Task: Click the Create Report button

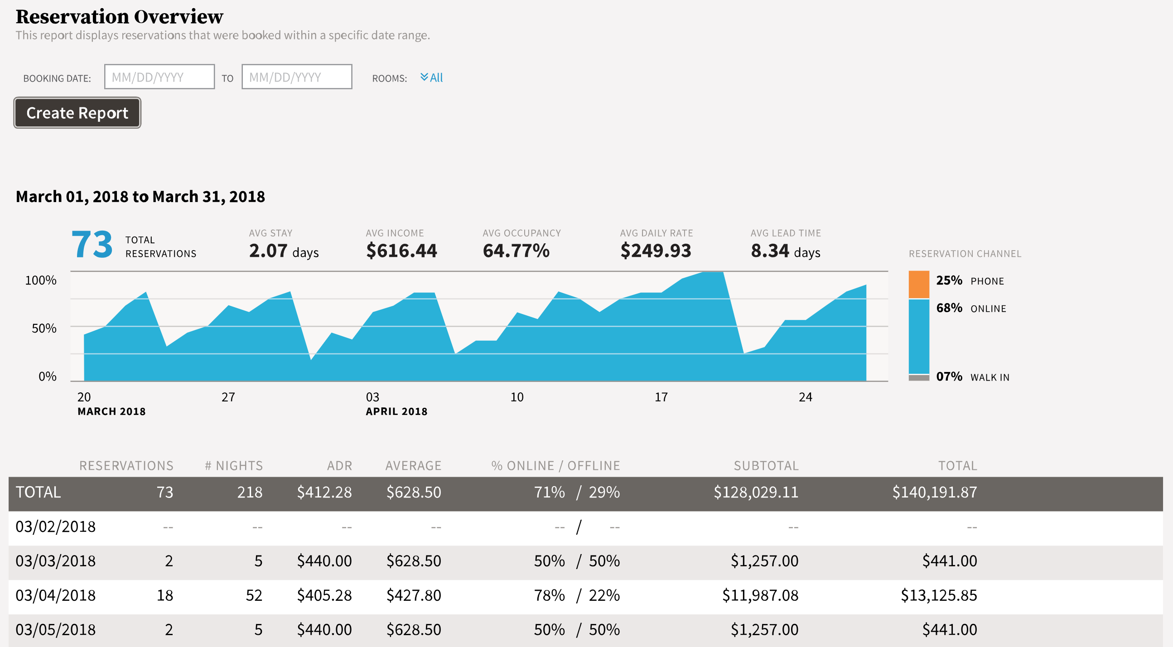Action: tap(77, 112)
